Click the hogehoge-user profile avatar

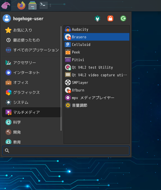(x=7, y=18)
